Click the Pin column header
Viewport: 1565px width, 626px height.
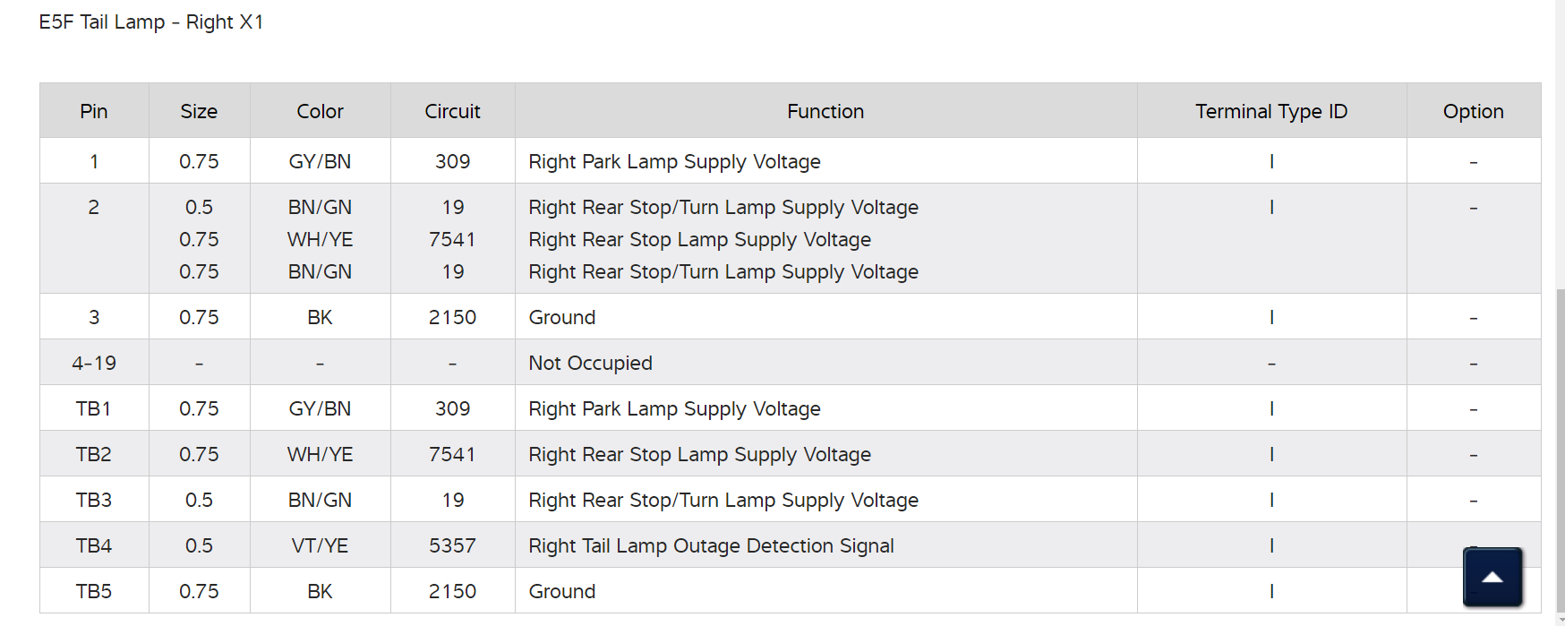click(94, 111)
